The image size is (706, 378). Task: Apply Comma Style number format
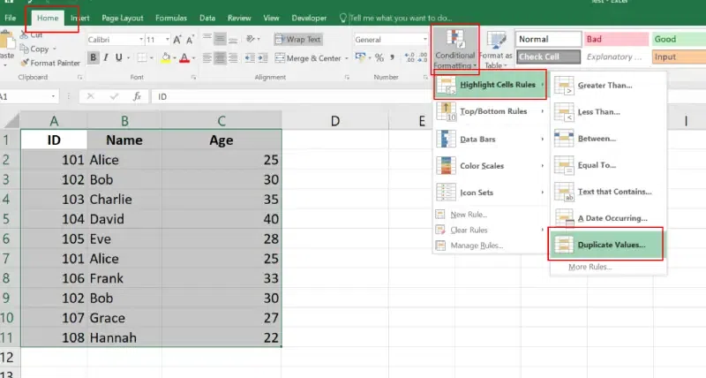coord(392,57)
